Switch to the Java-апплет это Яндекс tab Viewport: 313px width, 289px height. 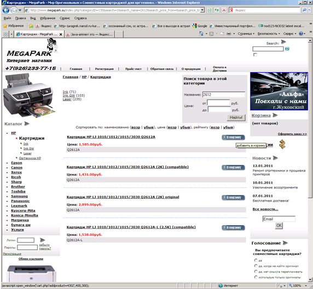[x=90, y=34]
